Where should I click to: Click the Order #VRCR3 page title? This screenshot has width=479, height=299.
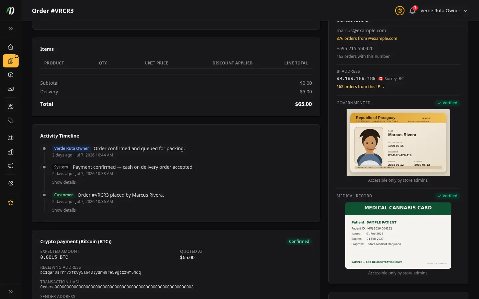point(53,11)
